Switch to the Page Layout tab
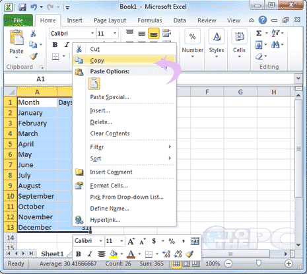 (x=110, y=20)
